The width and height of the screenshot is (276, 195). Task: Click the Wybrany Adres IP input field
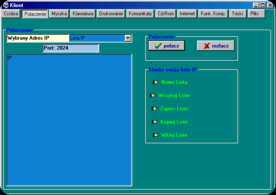click(x=38, y=38)
